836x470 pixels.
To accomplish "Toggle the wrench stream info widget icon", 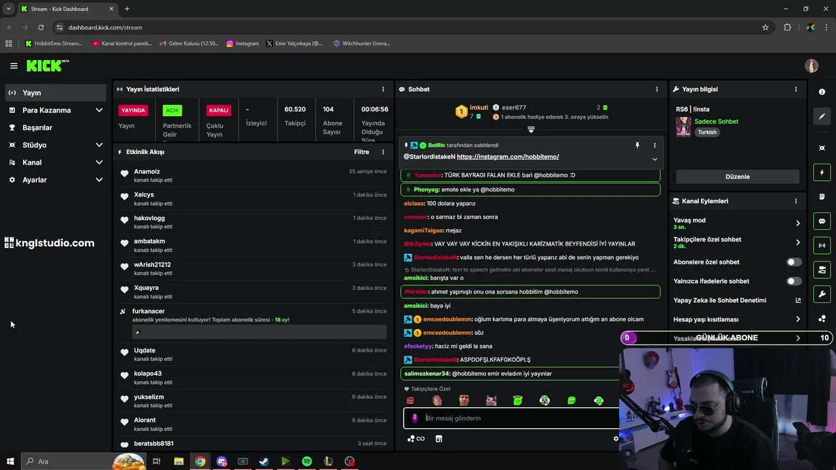I will coord(822,294).
